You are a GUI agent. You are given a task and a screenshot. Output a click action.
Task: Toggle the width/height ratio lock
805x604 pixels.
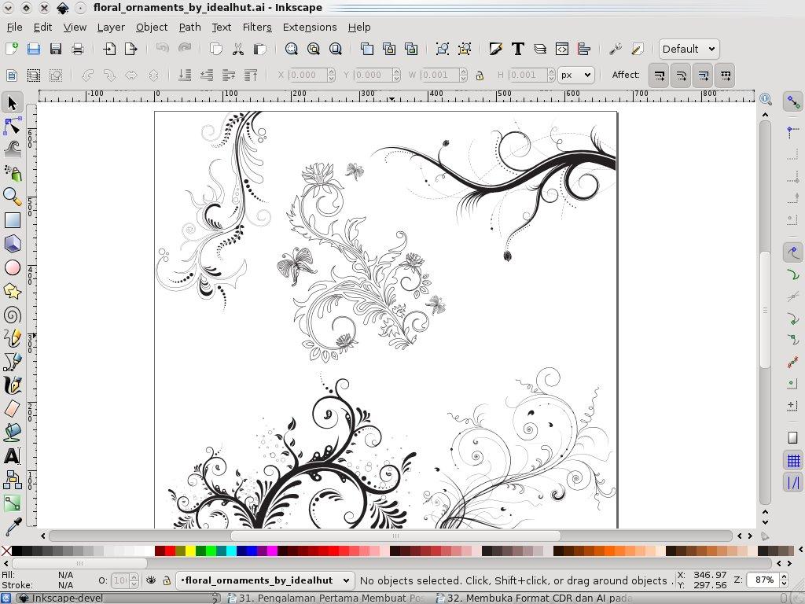pyautogui.click(x=480, y=75)
